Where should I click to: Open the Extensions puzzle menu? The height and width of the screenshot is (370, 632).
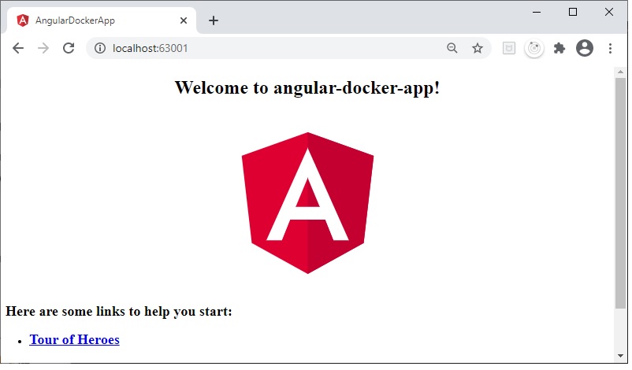560,48
